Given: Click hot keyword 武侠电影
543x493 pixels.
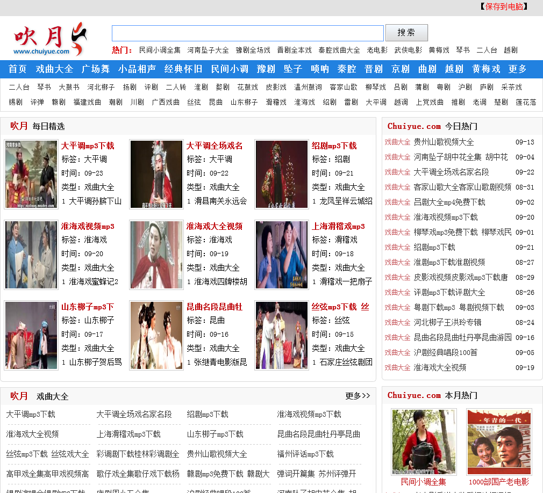Looking at the screenshot, I should (408, 50).
